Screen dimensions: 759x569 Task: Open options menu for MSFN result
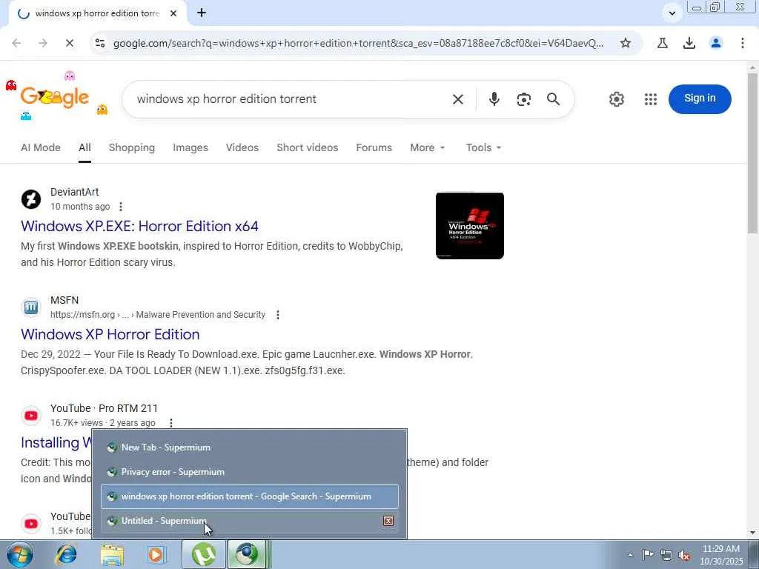click(x=277, y=315)
